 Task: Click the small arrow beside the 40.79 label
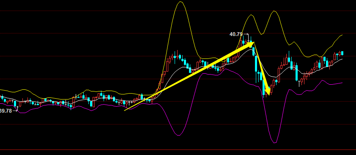(x=246, y=34)
